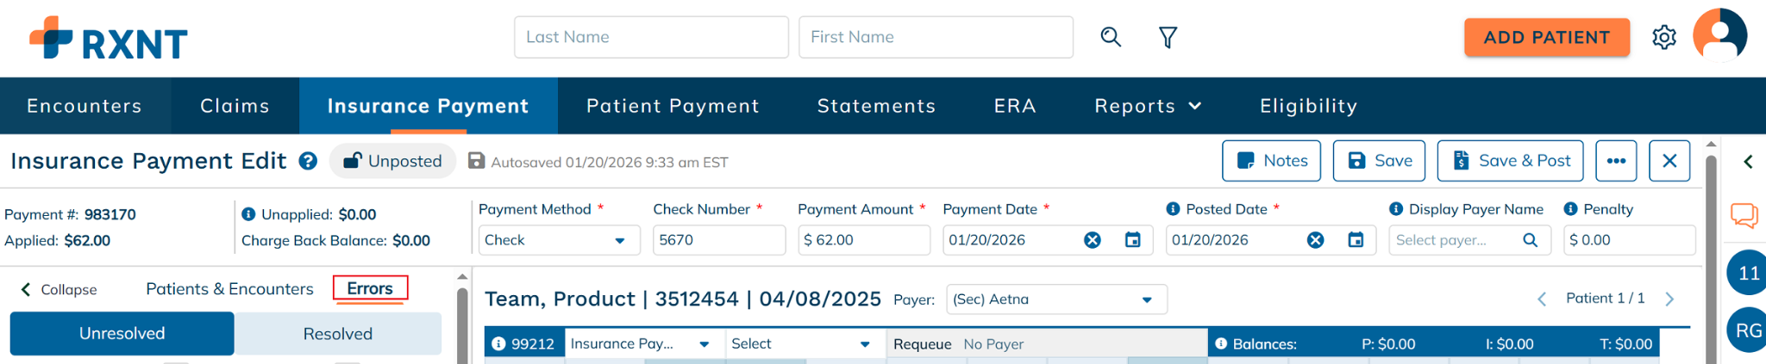
Task: Click the user profile avatar
Action: pos(1719,35)
